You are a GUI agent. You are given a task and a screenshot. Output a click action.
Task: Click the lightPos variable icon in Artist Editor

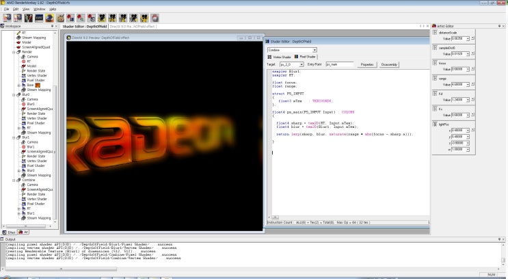pos(434,124)
